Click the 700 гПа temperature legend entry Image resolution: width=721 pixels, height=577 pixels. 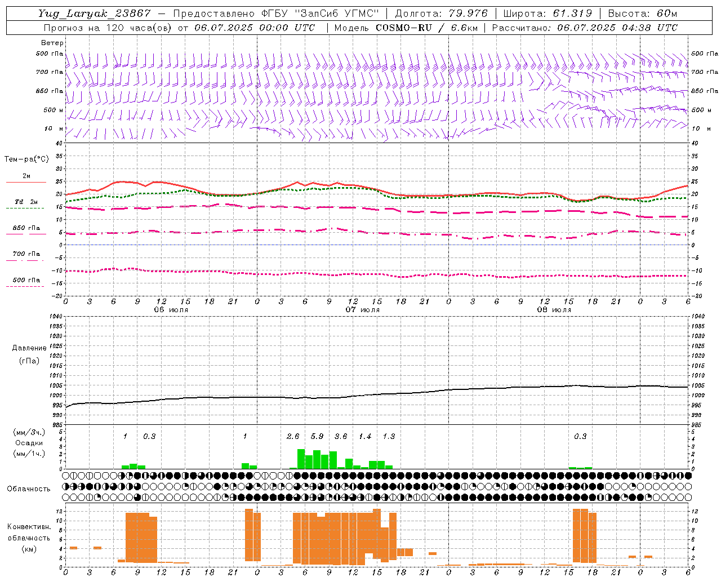click(x=26, y=254)
